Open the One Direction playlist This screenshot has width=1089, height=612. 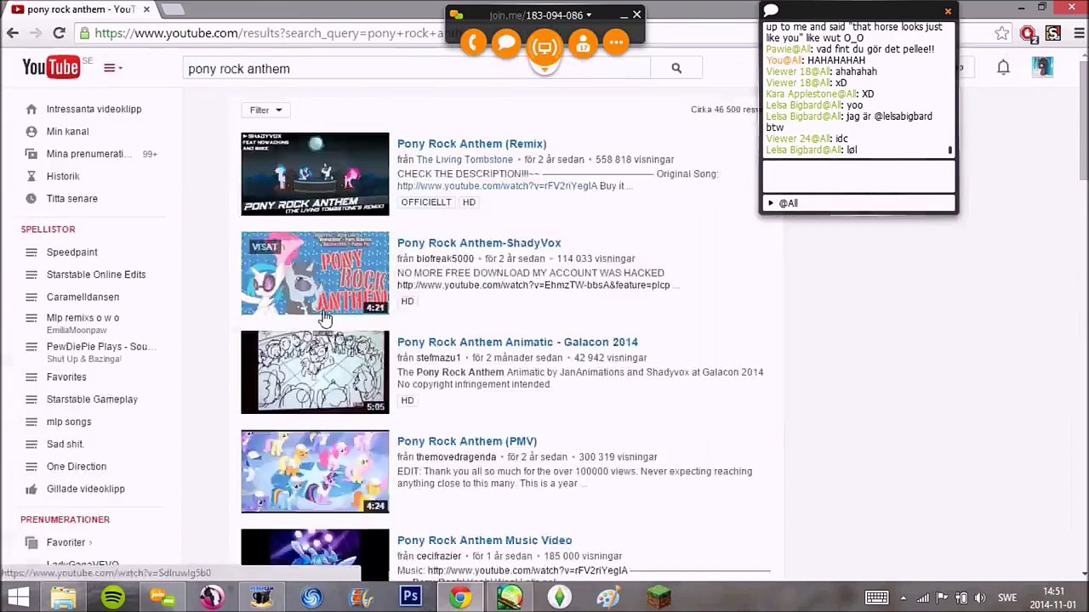77,467
